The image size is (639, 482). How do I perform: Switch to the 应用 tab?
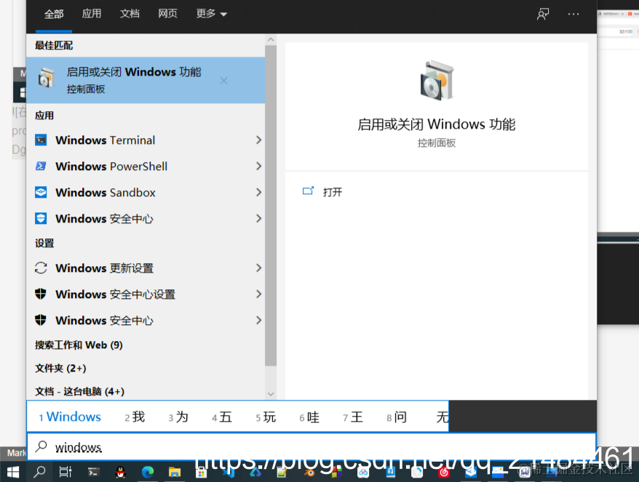click(92, 13)
